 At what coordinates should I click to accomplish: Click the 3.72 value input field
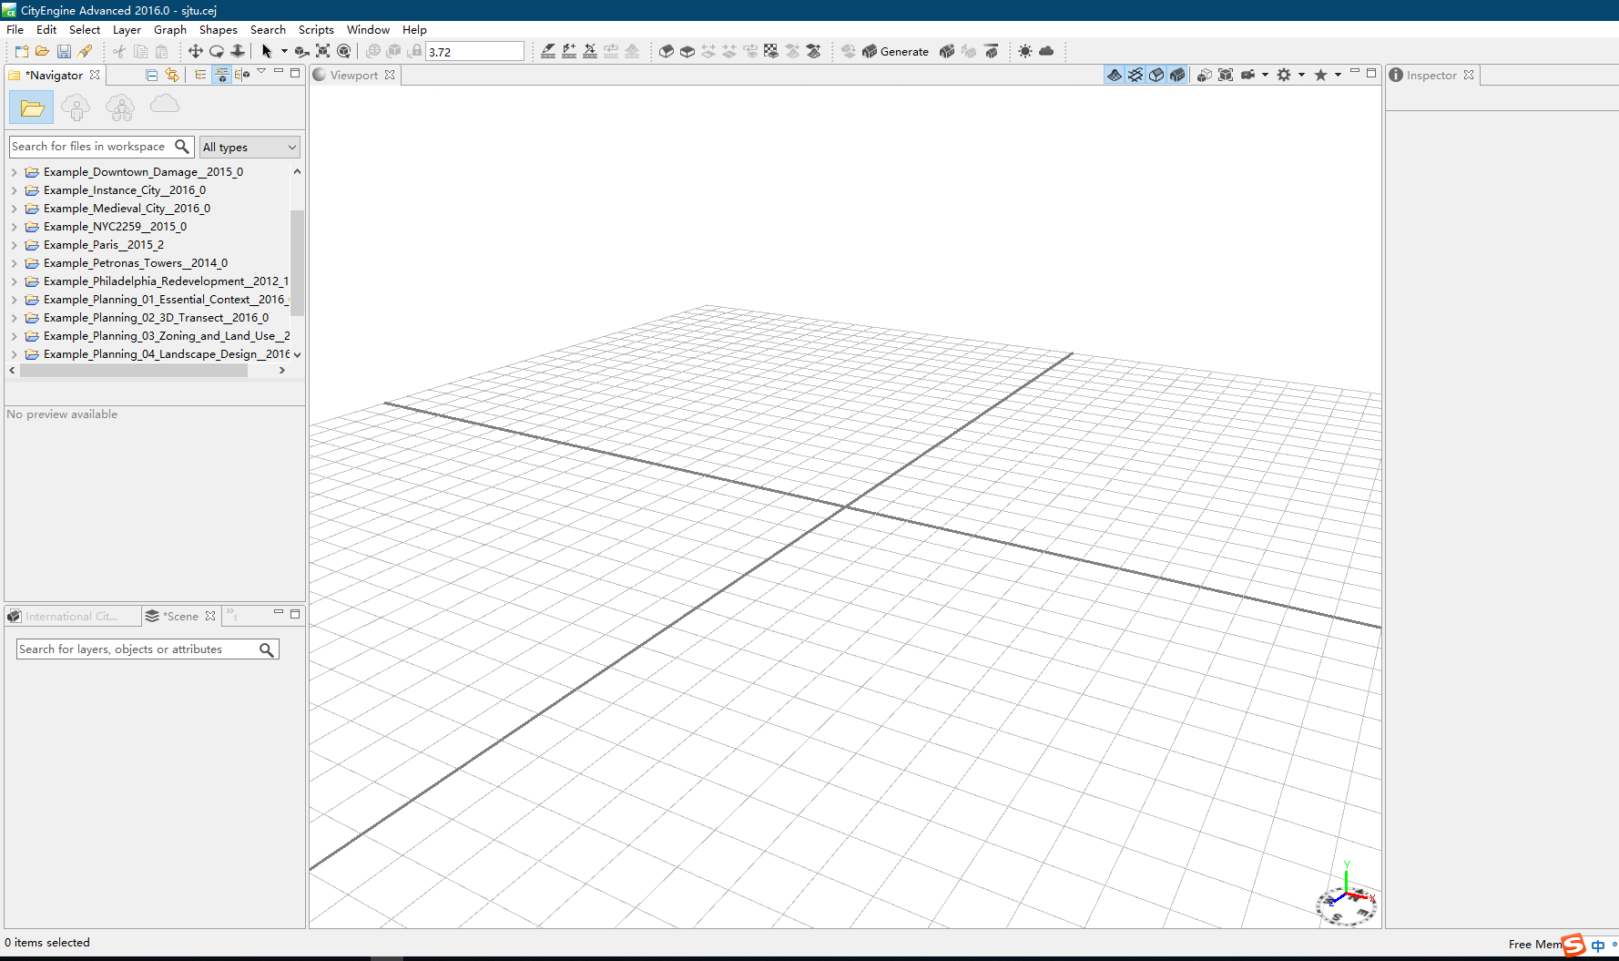[x=474, y=51]
